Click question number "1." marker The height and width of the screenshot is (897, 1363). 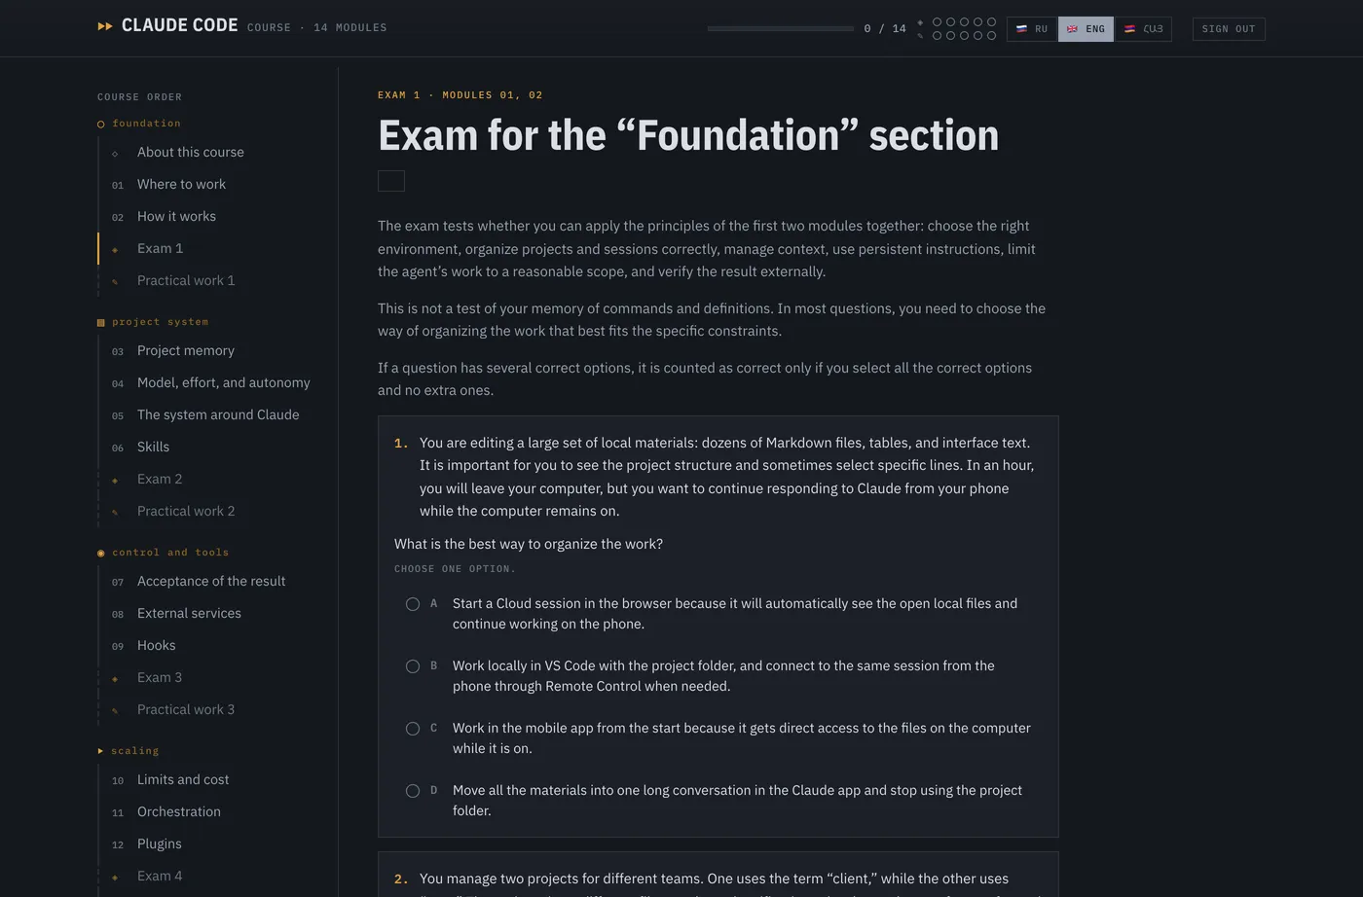pyautogui.click(x=401, y=444)
